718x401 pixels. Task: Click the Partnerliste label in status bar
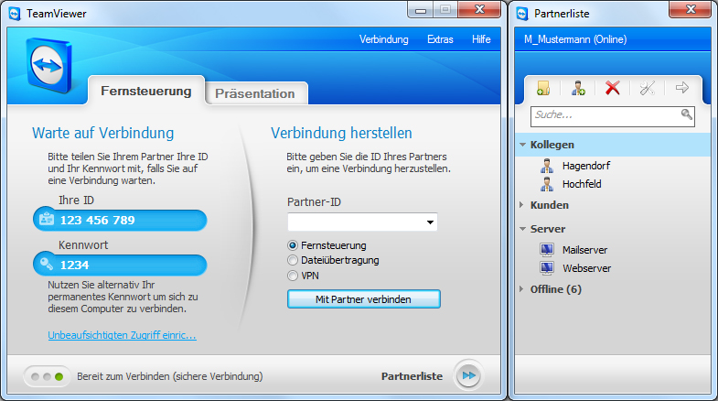413,376
